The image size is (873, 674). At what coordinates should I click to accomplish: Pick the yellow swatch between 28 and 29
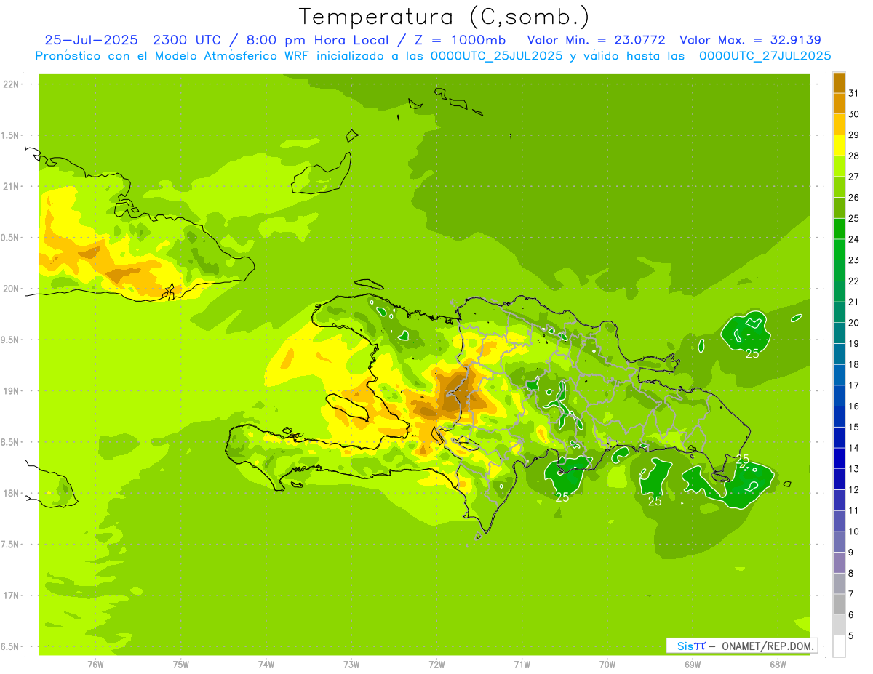click(x=839, y=145)
